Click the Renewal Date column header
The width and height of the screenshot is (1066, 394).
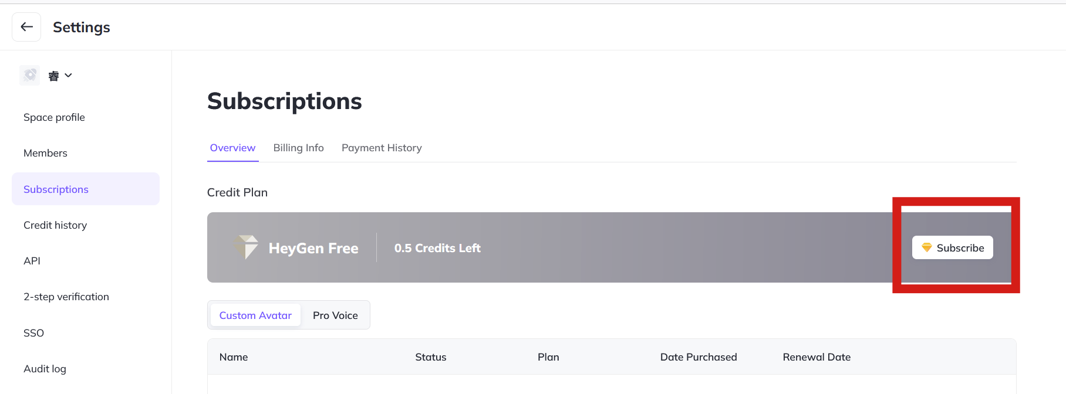[817, 357]
